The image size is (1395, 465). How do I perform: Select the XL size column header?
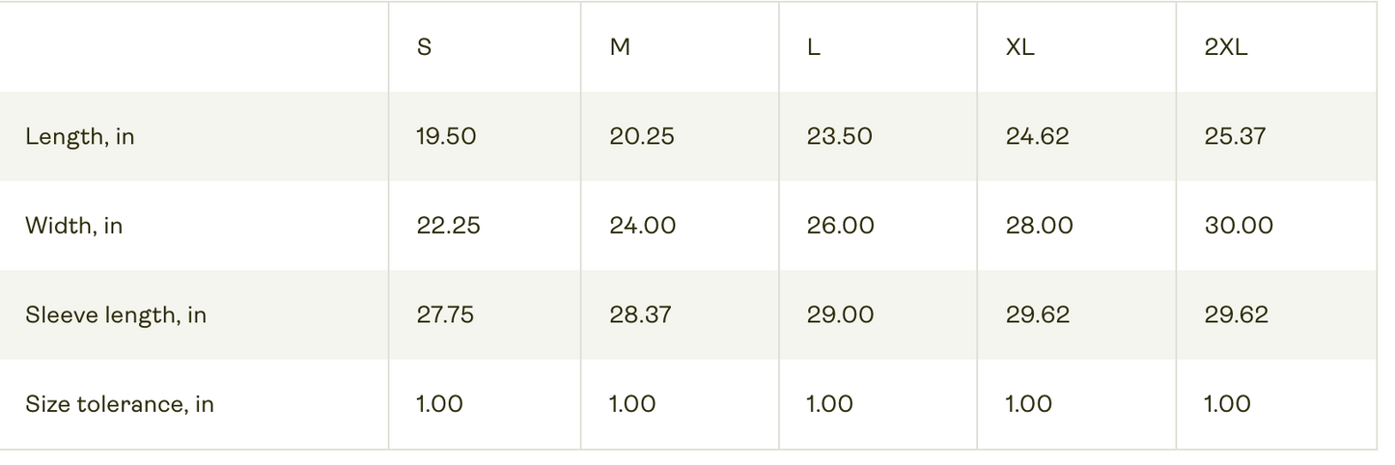(1020, 47)
